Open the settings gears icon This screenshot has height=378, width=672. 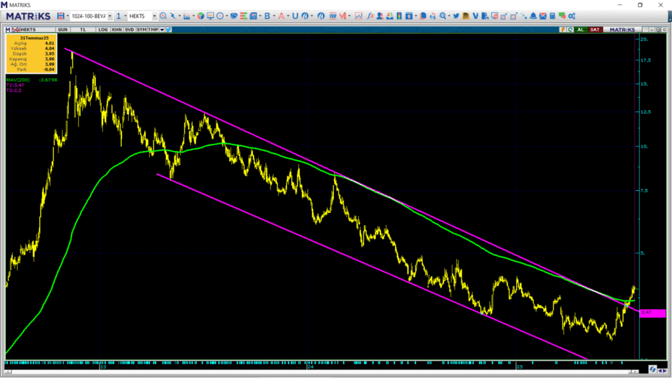pos(572,16)
